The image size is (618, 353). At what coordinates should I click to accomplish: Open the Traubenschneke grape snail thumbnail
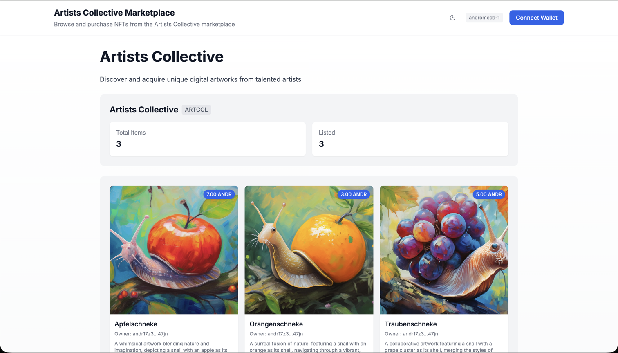point(444,250)
